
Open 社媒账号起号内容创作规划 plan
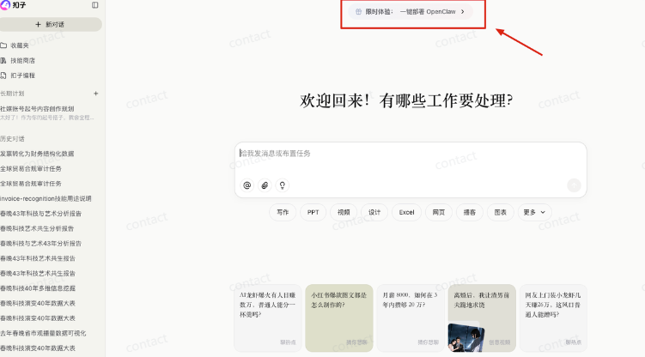pyautogui.click(x=37, y=108)
